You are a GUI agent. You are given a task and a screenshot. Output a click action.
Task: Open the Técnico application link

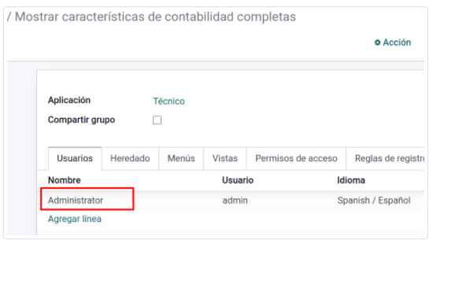click(x=169, y=102)
